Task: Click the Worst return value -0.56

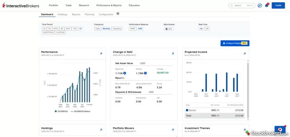Action: tap(139, 87)
